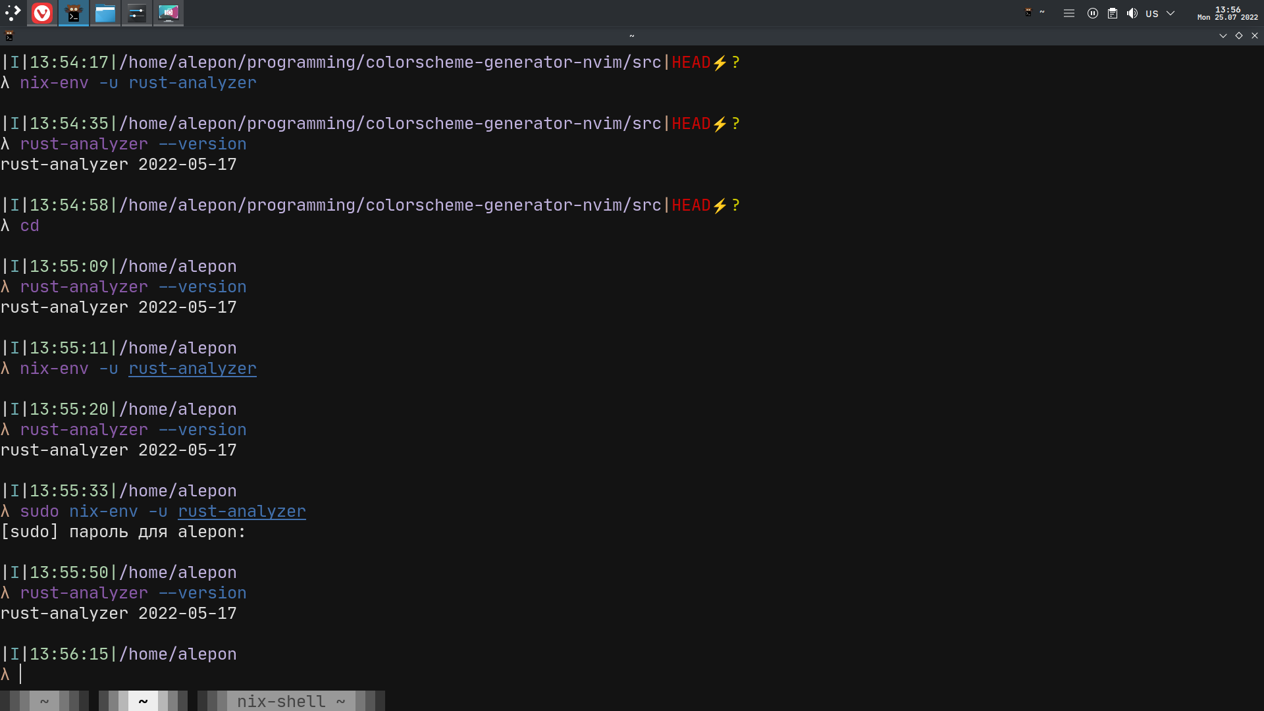
Task: Click underlined rust-analyzer in the 13:55:11 nix-env command
Action: coord(192,368)
